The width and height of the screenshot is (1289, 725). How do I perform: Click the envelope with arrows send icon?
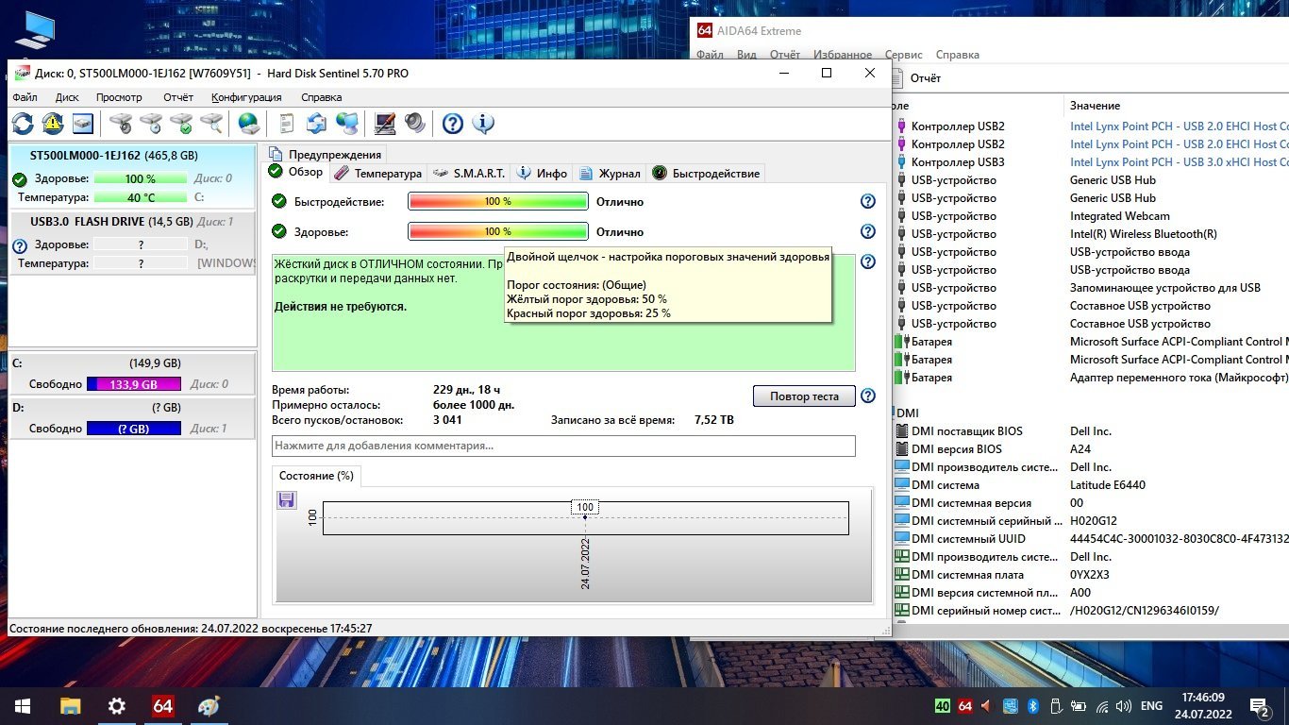point(317,124)
